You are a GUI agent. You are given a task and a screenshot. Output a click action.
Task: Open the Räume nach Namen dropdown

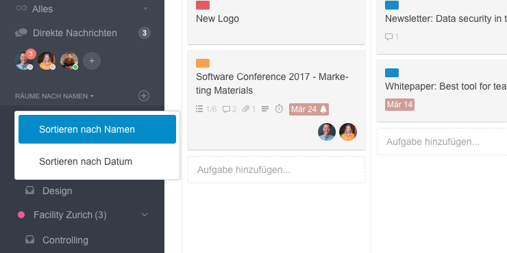point(54,96)
